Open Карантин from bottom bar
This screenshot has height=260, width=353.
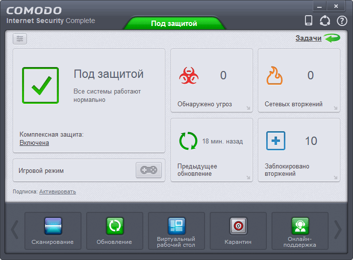(238, 231)
